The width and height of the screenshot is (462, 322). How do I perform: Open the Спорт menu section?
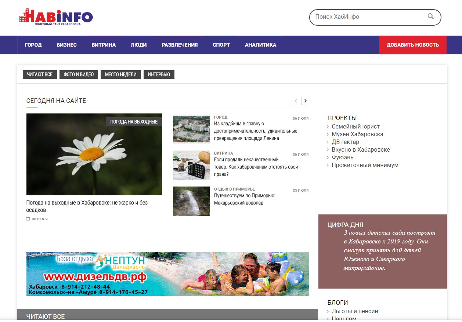click(221, 45)
